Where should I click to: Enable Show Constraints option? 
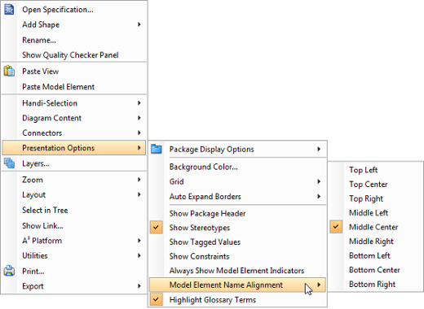pos(199,256)
